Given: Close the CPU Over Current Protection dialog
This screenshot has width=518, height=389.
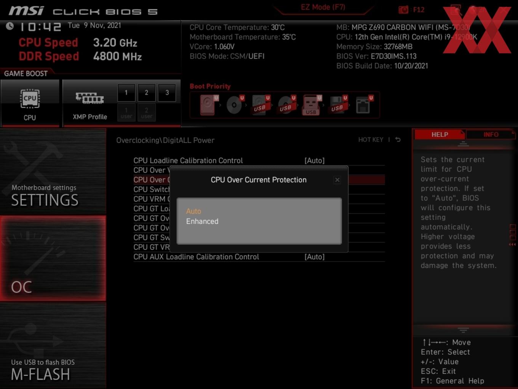Looking at the screenshot, I should [337, 180].
